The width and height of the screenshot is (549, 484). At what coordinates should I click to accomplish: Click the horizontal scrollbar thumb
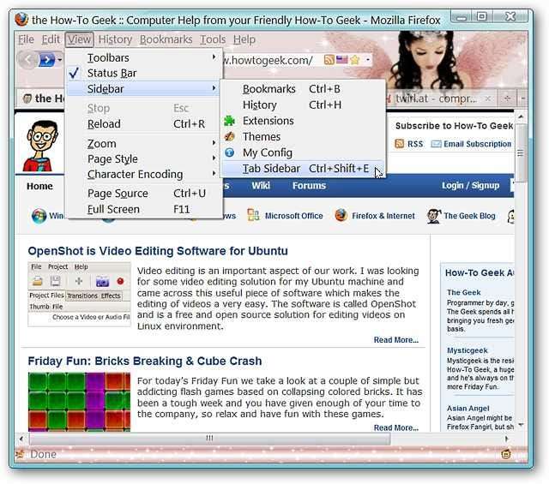(x=209, y=439)
